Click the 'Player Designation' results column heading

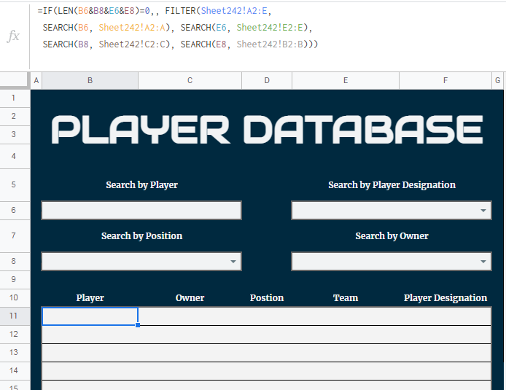coord(445,297)
